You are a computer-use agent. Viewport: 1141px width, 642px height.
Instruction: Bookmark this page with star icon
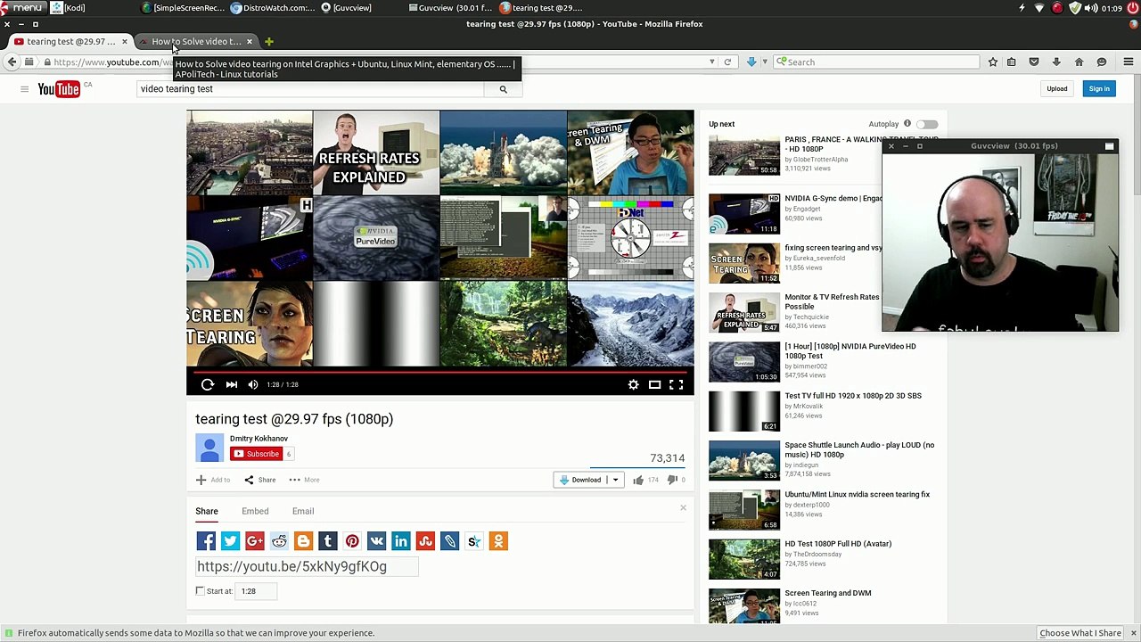point(992,62)
